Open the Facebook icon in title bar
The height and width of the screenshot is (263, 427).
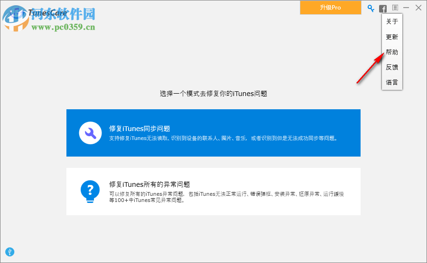click(x=383, y=9)
